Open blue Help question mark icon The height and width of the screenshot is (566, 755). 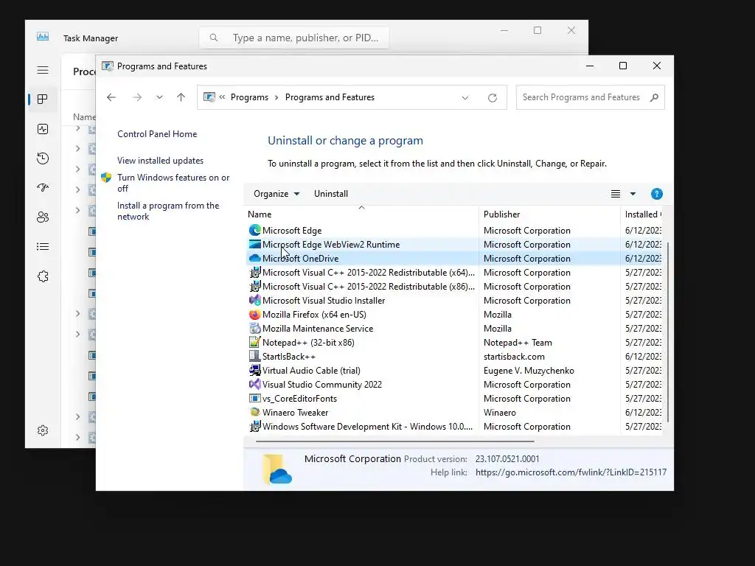tap(657, 194)
